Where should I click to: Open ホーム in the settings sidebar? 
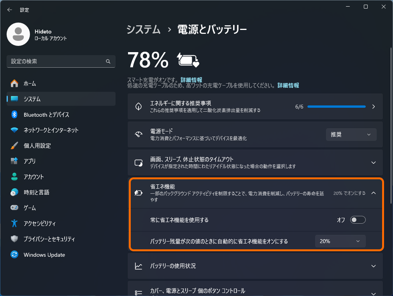click(31, 83)
